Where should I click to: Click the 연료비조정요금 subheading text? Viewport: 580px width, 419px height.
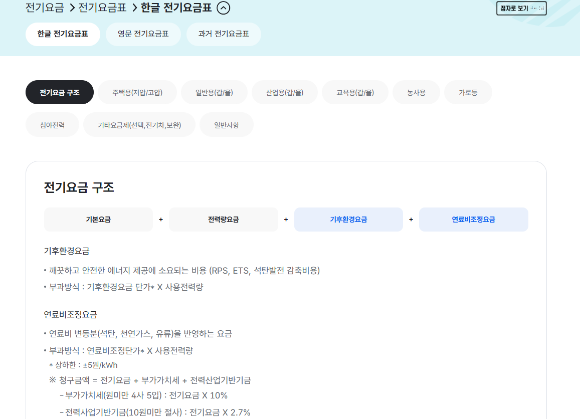click(x=70, y=315)
